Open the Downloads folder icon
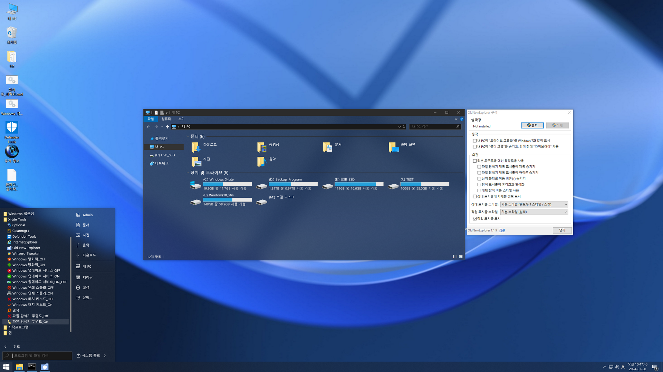The image size is (663, 372). point(196,147)
